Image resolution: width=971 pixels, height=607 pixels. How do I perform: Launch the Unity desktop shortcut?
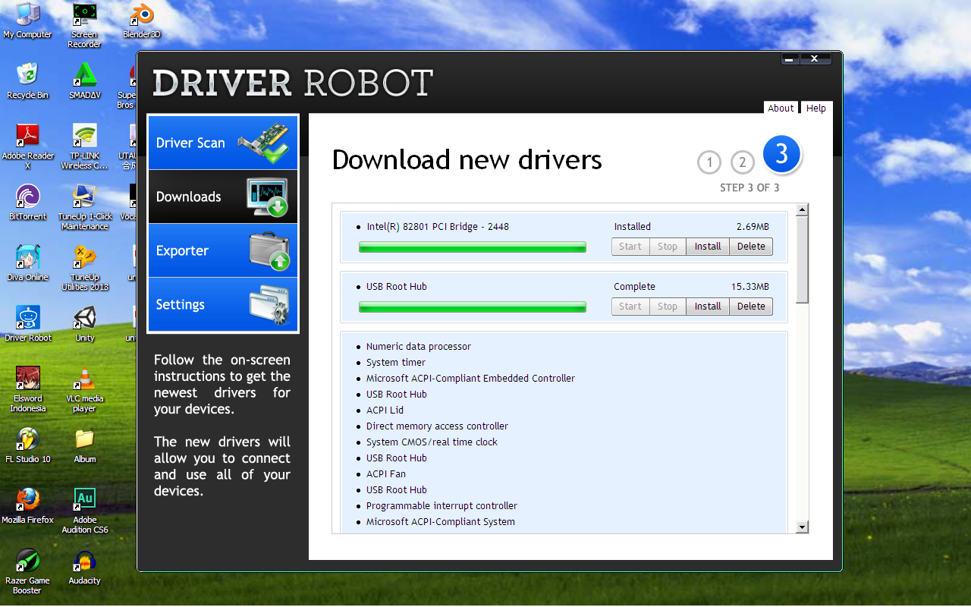[84, 324]
